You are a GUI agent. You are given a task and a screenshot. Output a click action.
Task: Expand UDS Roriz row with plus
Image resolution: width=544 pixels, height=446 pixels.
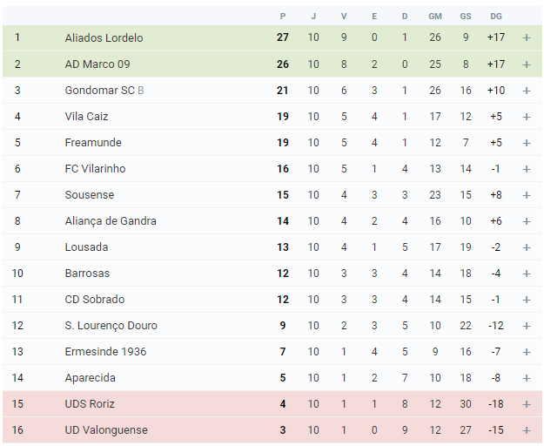tap(527, 404)
